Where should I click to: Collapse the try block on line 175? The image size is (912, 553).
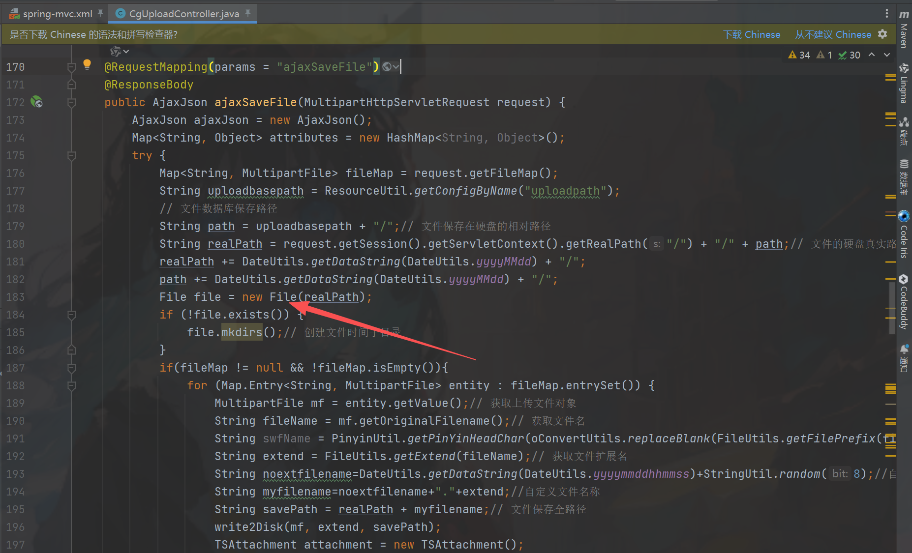pyautogui.click(x=71, y=155)
